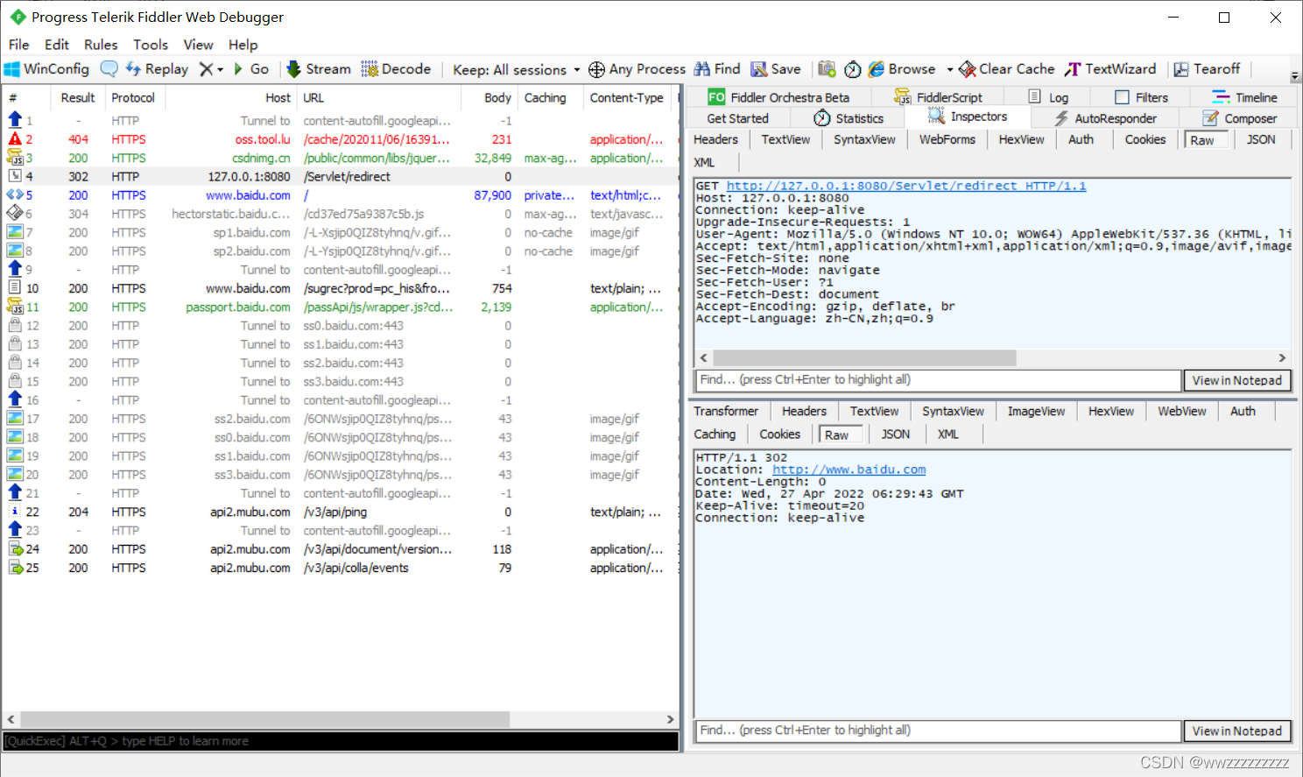Switch to Fiddler Orchestra Beta tab
The width and height of the screenshot is (1303, 777).
778,97
